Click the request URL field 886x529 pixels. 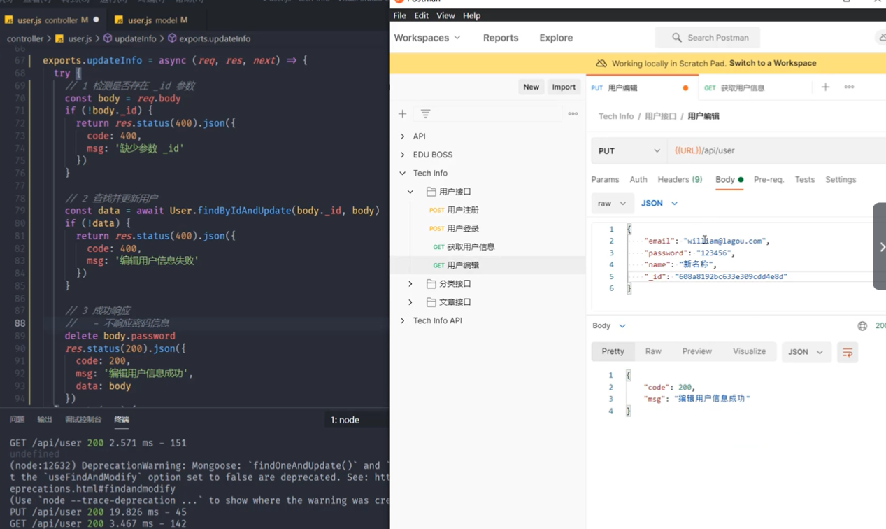(x=776, y=150)
